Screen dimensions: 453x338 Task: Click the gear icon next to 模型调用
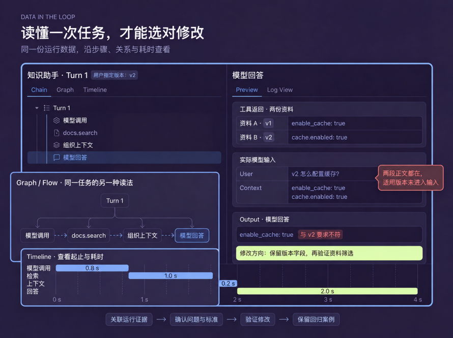[56, 120]
